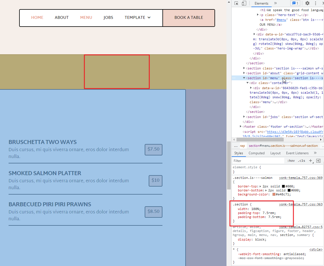Click the JOBS nav link

coord(108,17)
